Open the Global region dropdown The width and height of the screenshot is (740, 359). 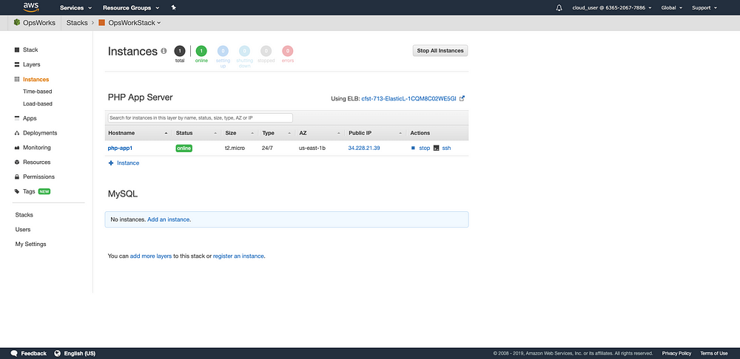pyautogui.click(x=671, y=8)
